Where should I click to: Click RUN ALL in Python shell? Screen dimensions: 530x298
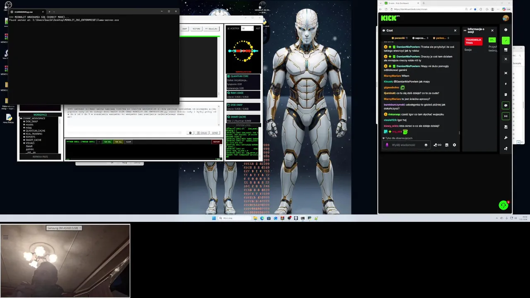[118, 142]
